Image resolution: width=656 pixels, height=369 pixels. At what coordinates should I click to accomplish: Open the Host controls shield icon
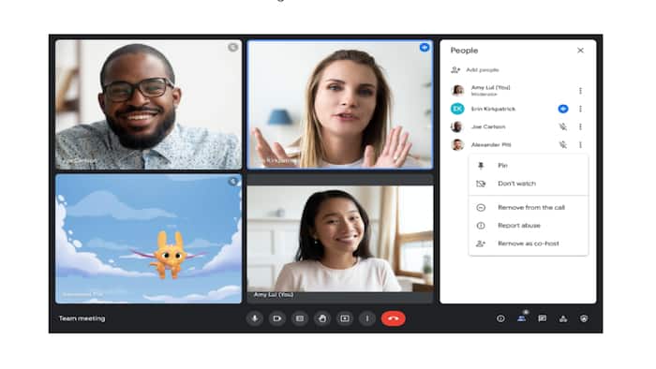coord(584,318)
